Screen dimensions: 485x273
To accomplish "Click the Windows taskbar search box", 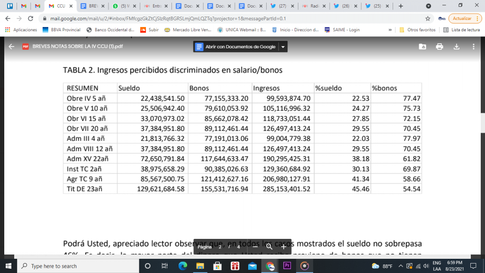I will tap(71, 266).
